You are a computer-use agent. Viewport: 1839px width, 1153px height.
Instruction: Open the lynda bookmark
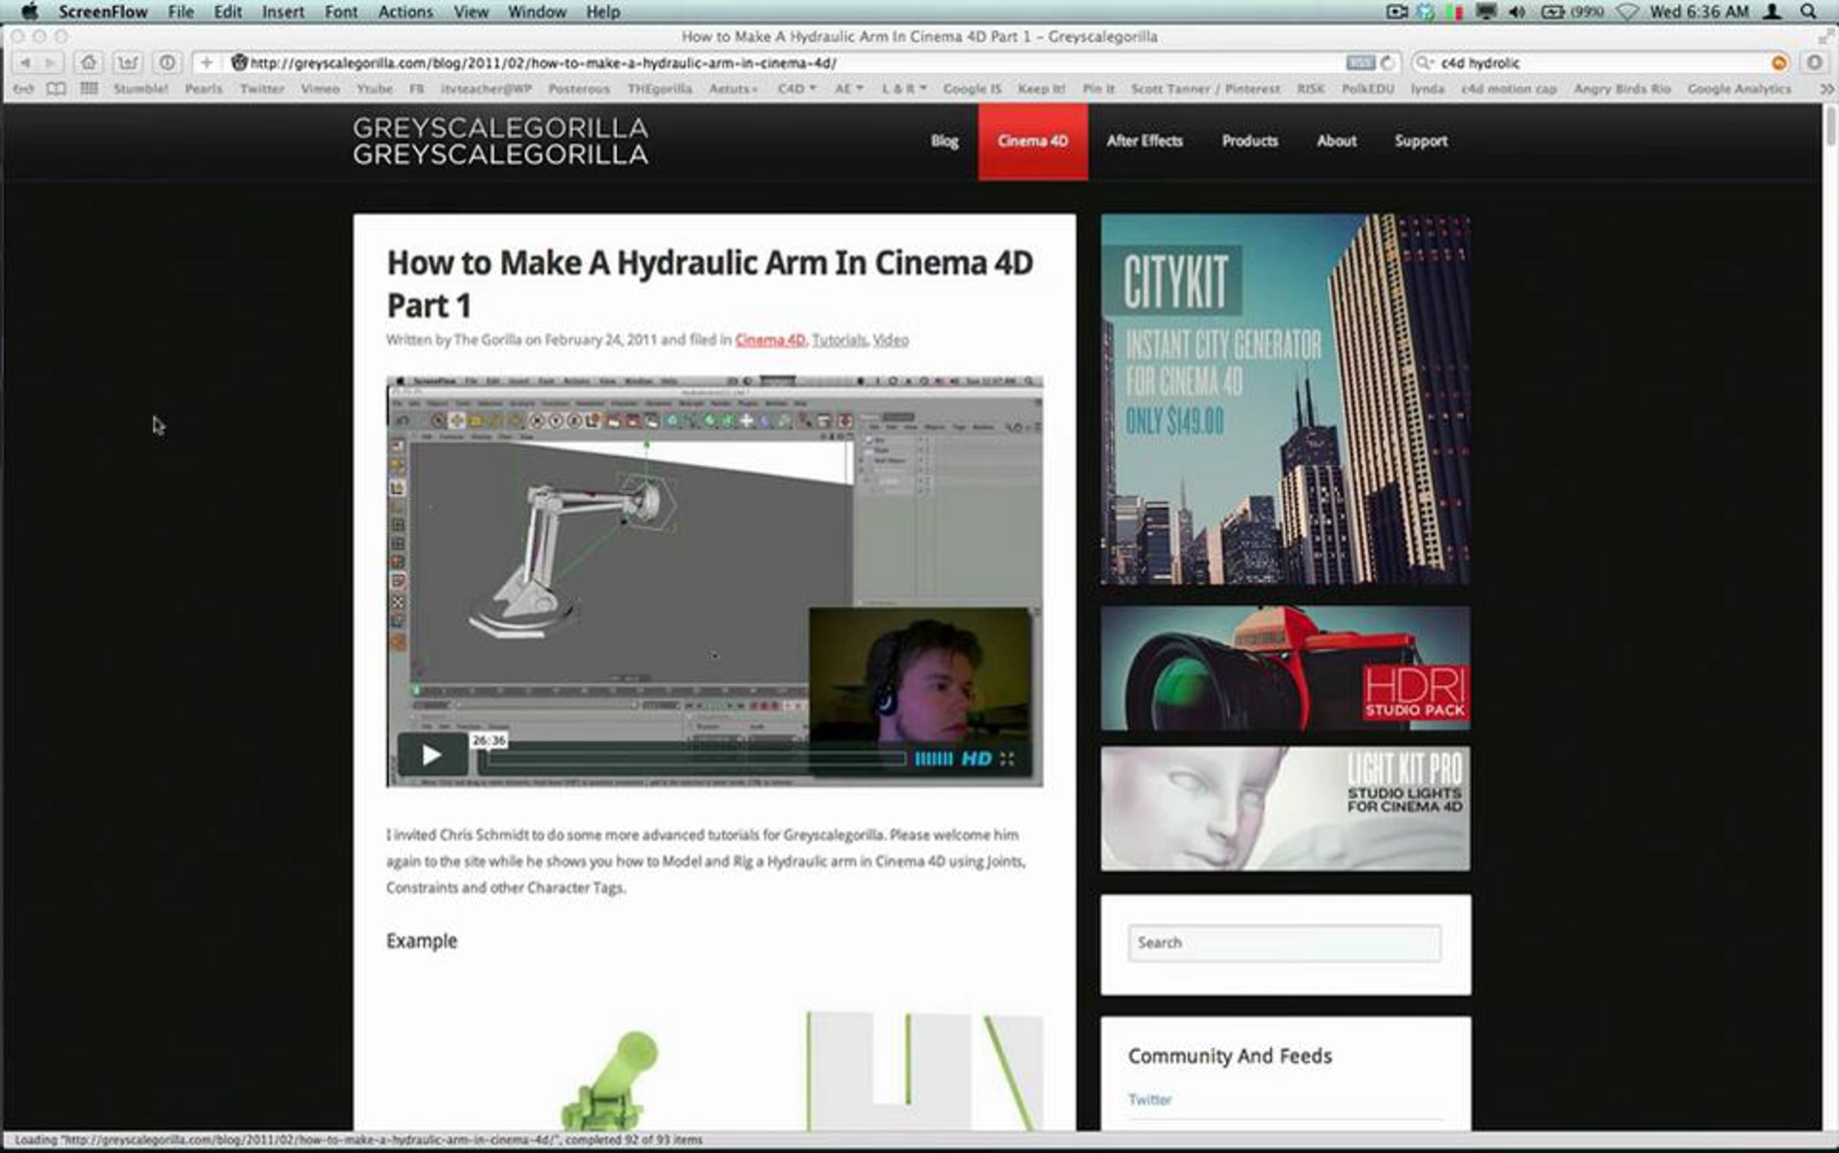[x=1428, y=89]
